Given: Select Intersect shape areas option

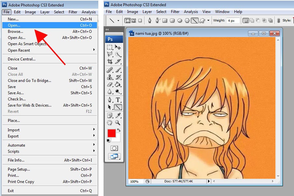Looking at the screenshot, I should pyautogui.click(x=264, y=20).
